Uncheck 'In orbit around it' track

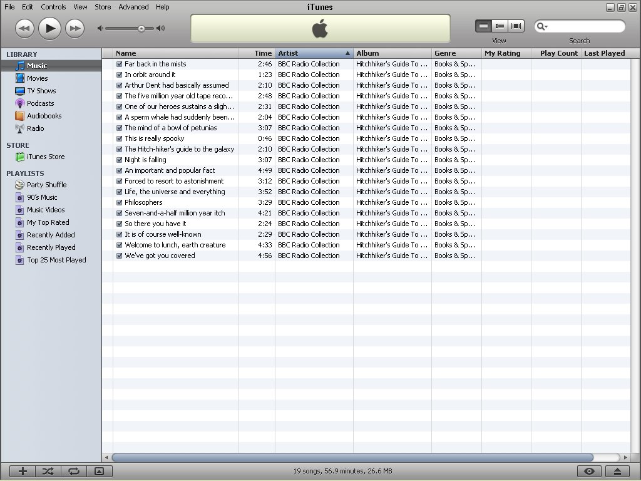120,75
